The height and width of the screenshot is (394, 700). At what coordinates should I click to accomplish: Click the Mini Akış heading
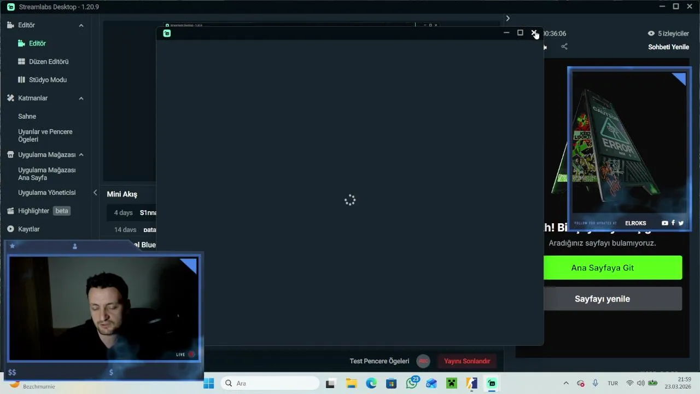[122, 194]
